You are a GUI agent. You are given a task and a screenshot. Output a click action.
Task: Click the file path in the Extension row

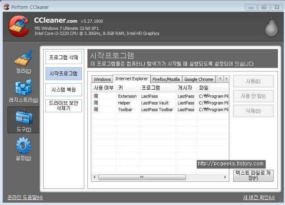[213, 96]
